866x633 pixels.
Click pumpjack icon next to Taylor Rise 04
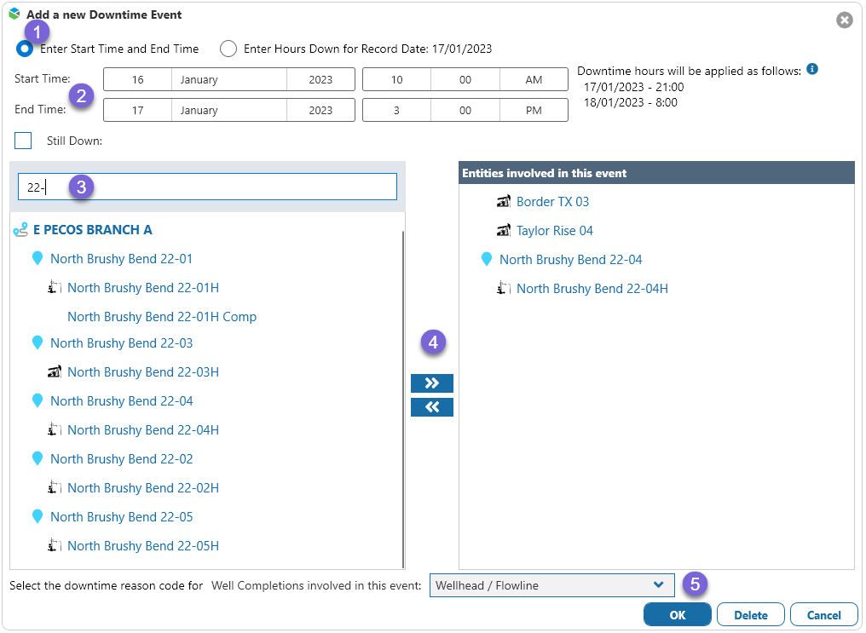tap(503, 231)
